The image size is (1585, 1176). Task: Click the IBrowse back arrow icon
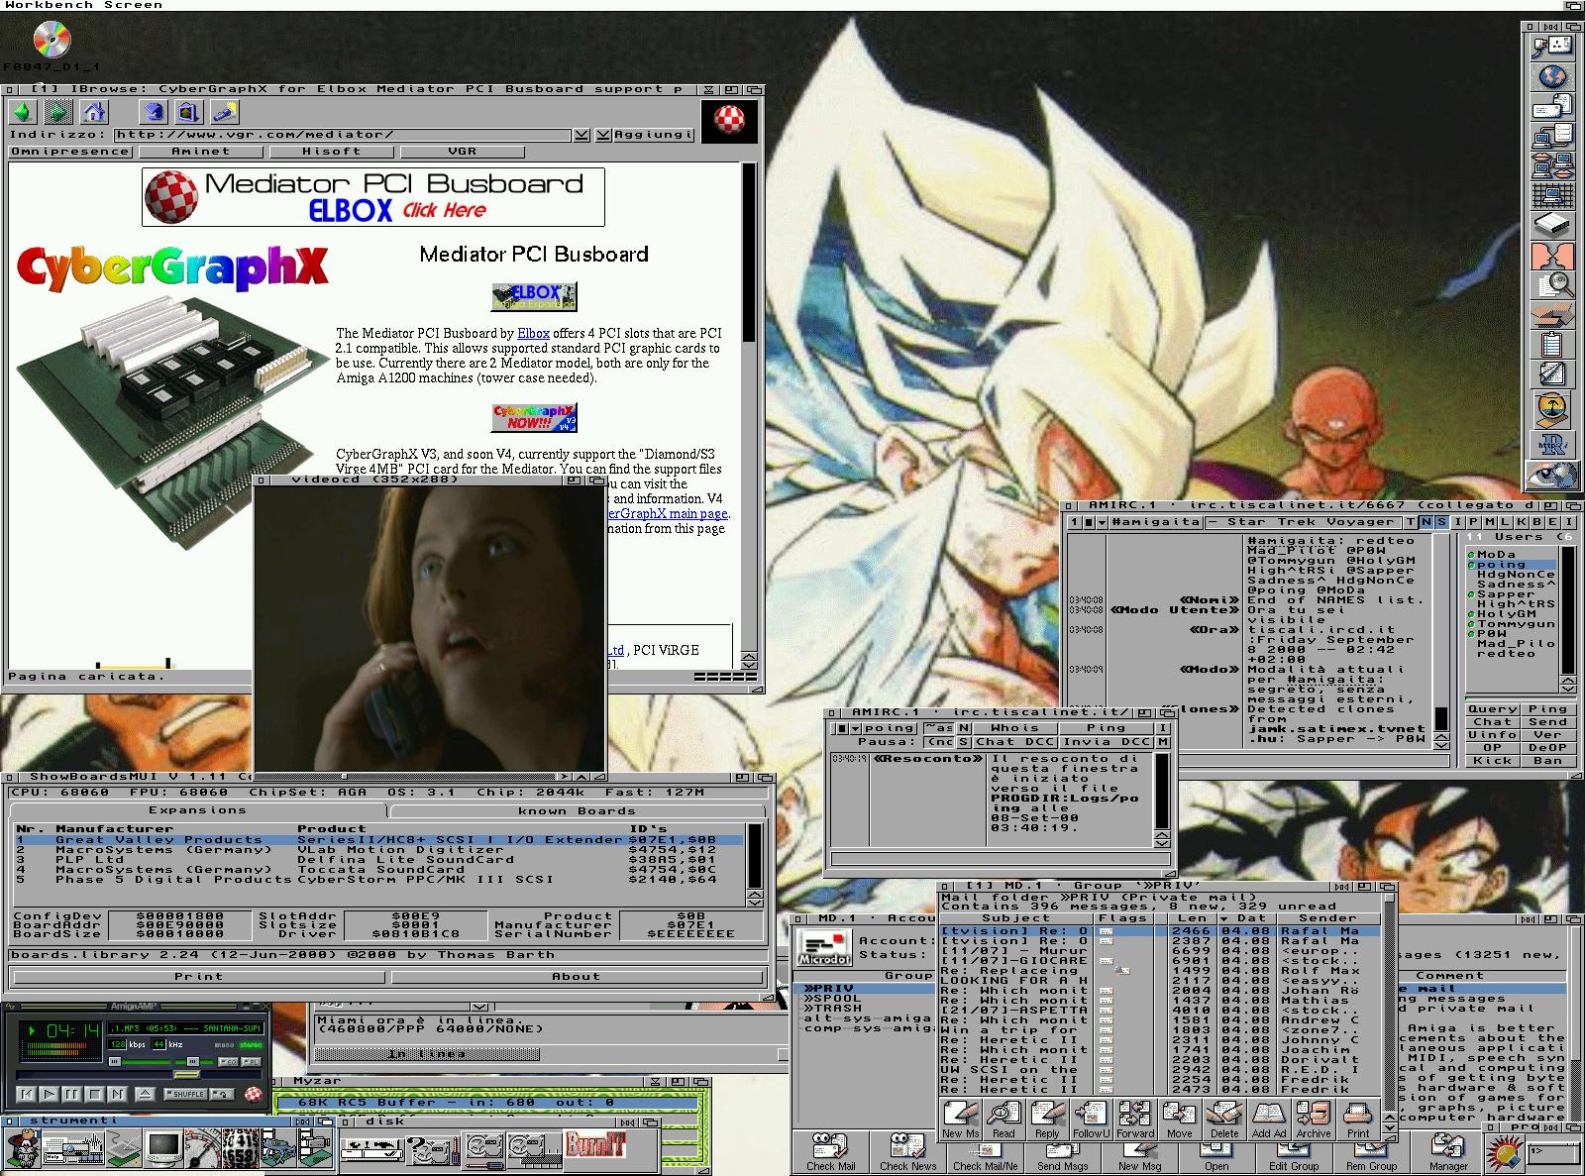21,111
